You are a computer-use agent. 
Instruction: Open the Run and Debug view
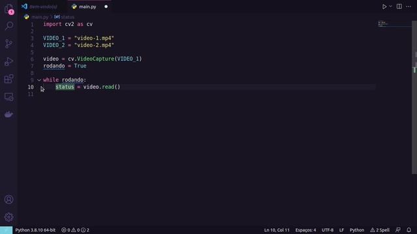pos(8,61)
